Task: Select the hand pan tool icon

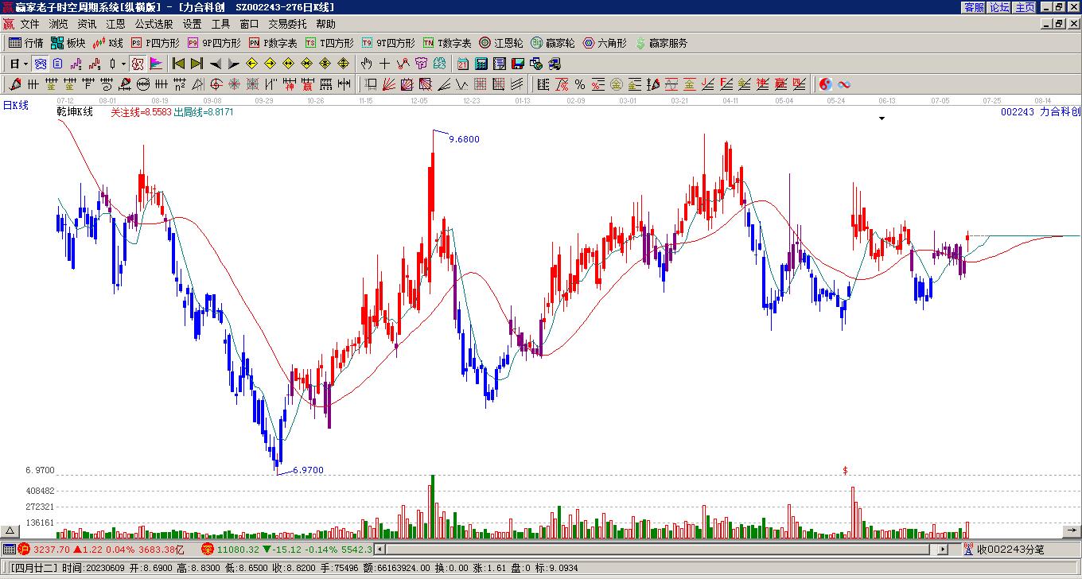Action: (x=366, y=64)
